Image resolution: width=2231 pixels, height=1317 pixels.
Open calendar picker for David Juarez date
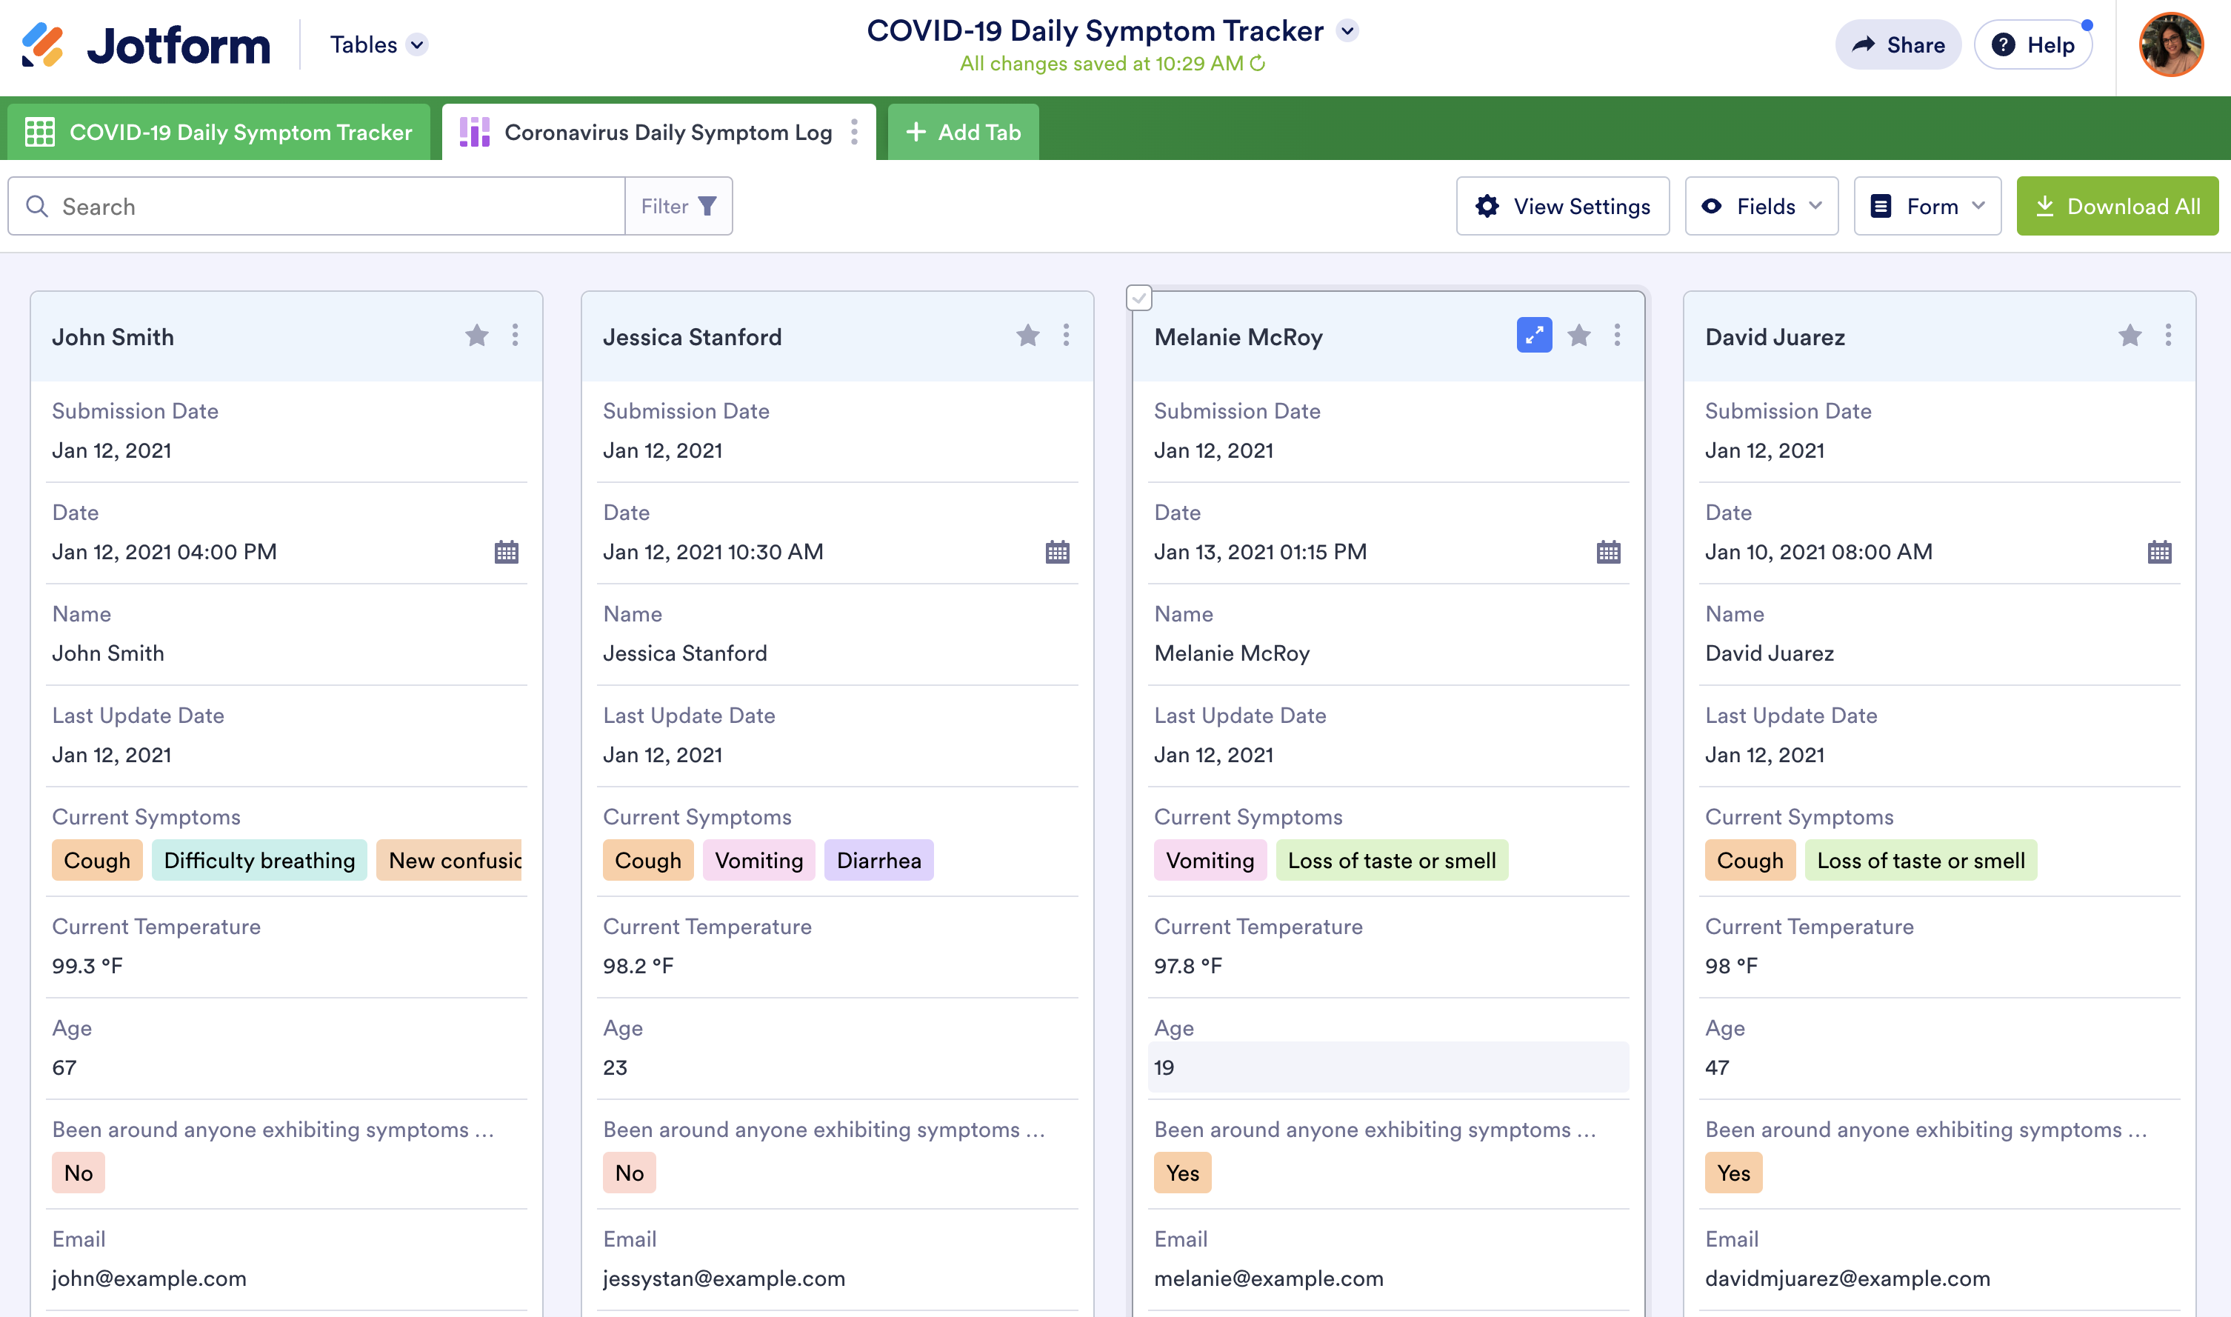tap(2158, 552)
